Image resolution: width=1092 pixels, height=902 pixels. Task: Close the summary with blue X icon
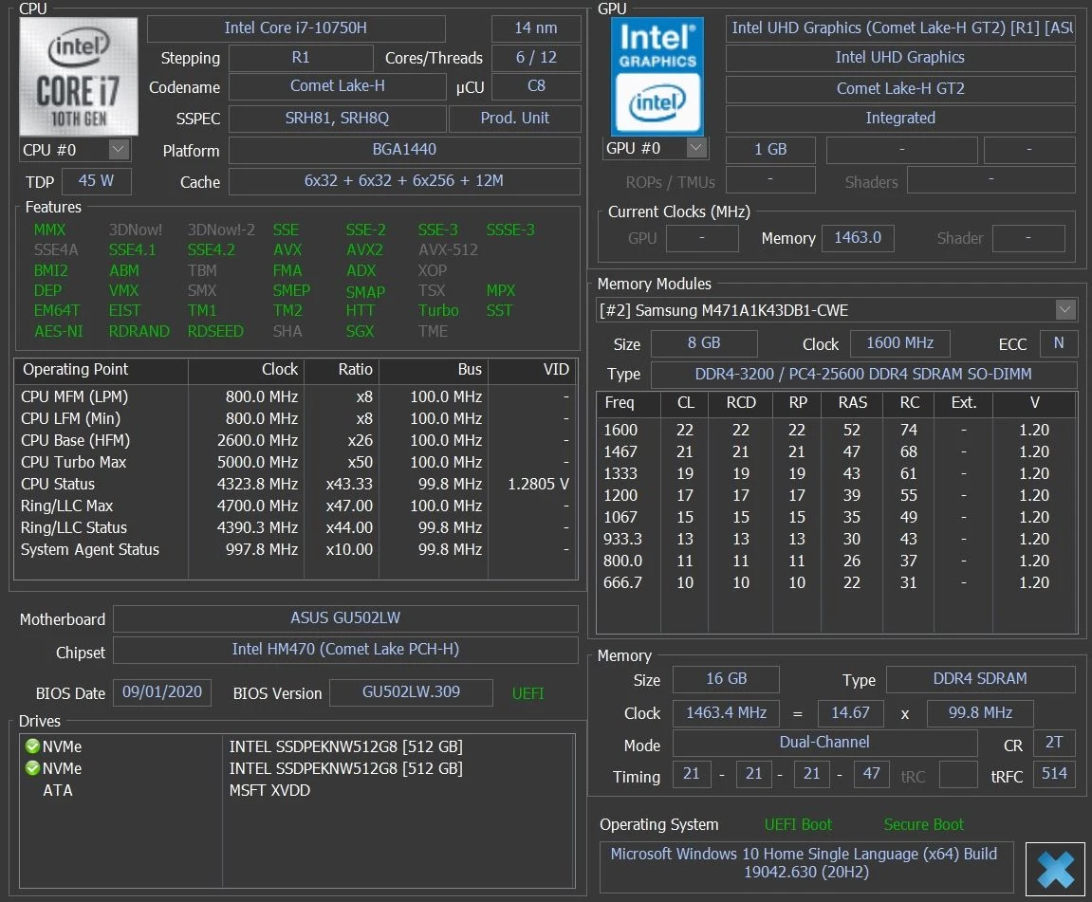pyautogui.click(x=1055, y=870)
